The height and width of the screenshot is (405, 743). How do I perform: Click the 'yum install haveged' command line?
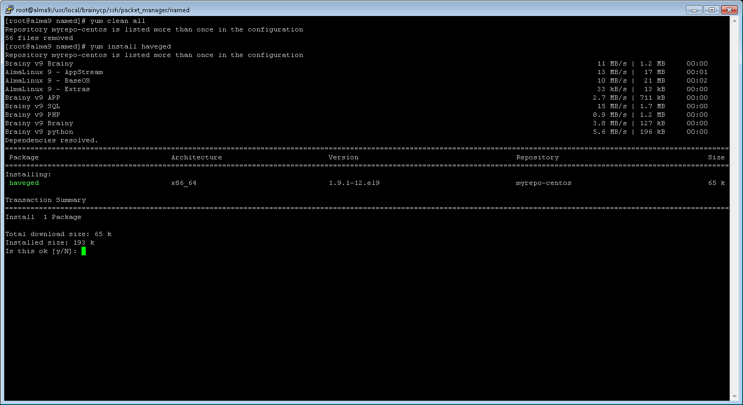tap(130, 46)
